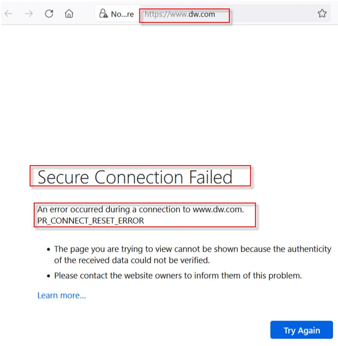Bookmark this page with the star icon
This screenshot has width=338, height=346.
(322, 14)
